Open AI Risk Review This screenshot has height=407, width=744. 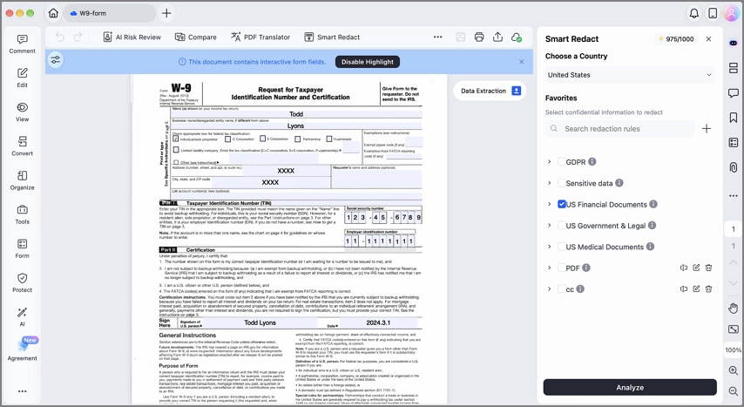tap(132, 37)
